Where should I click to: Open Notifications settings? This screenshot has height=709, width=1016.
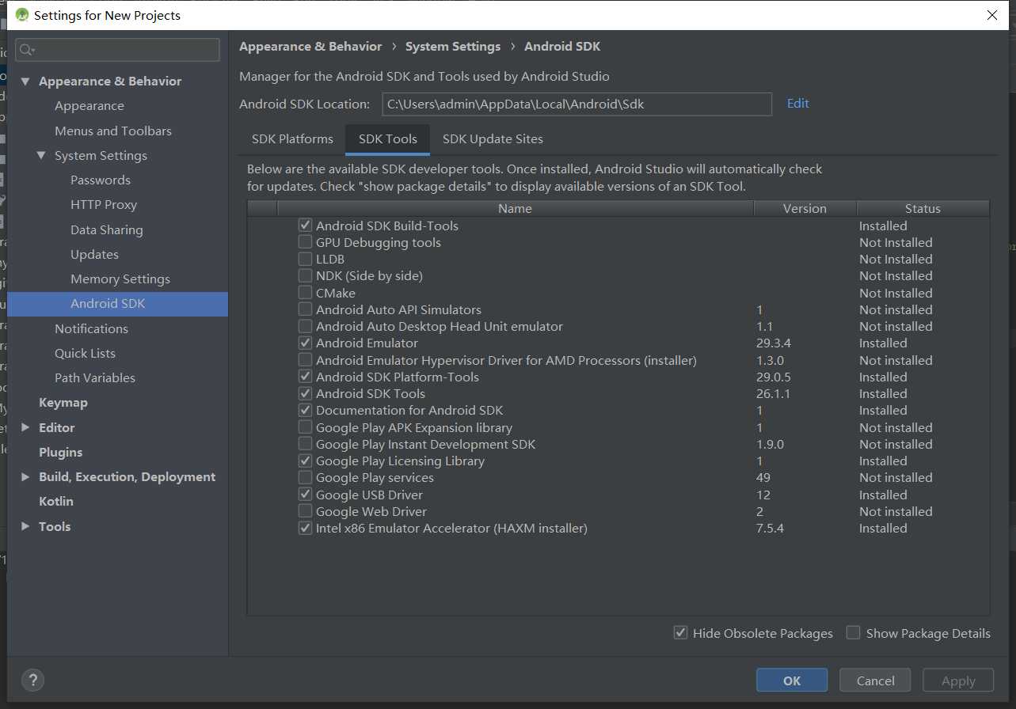pyautogui.click(x=91, y=328)
